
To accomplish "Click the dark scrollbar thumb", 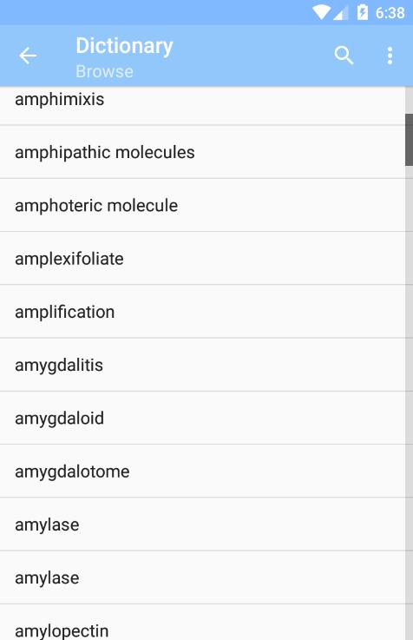I will [x=409, y=140].
